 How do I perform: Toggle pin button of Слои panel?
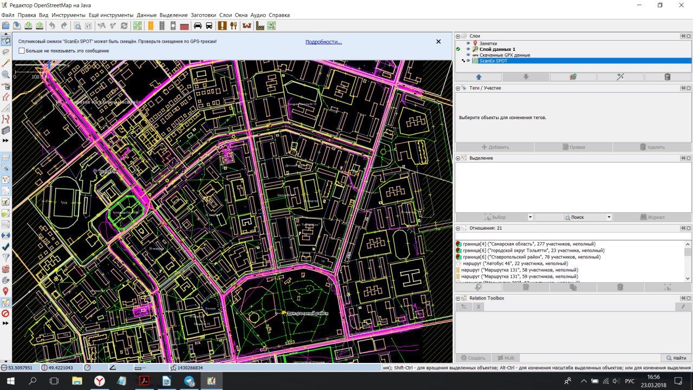(683, 36)
